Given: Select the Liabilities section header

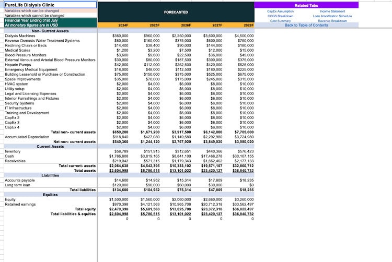Looking at the screenshot, I should point(50,175).
